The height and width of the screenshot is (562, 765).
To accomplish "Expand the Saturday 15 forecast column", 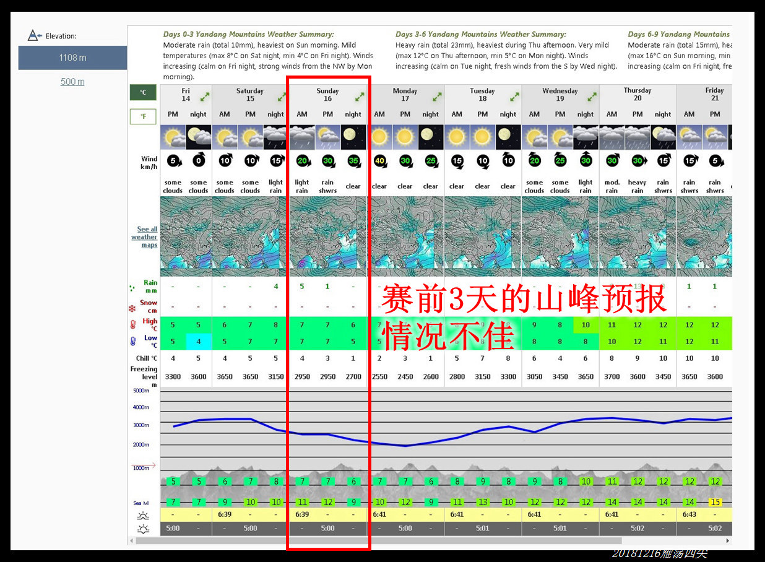I will pyautogui.click(x=282, y=97).
